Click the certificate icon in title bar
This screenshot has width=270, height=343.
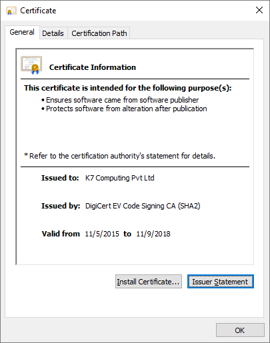(x=11, y=11)
